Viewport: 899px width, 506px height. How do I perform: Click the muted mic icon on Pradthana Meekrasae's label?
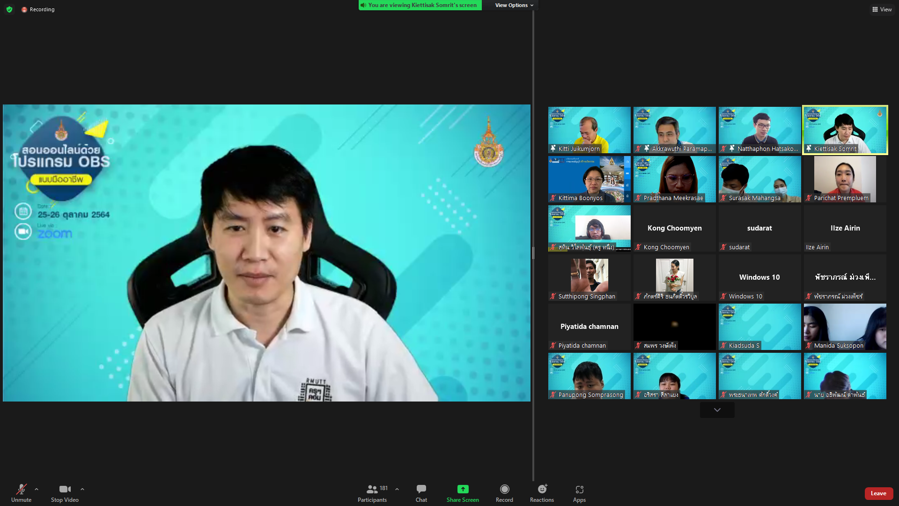point(638,198)
